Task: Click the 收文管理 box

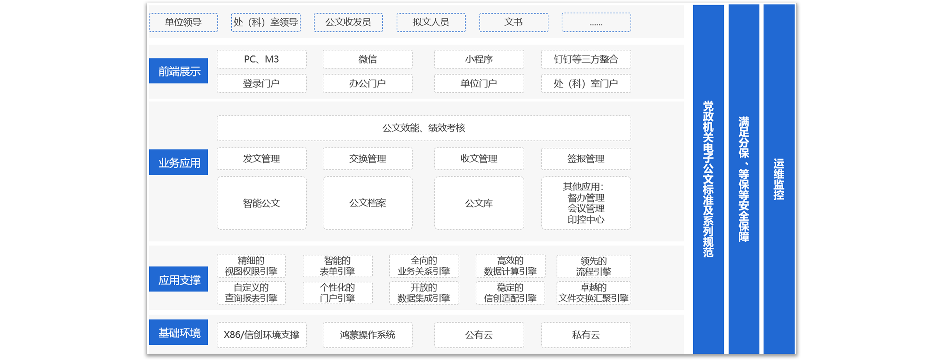Action: tap(479, 158)
